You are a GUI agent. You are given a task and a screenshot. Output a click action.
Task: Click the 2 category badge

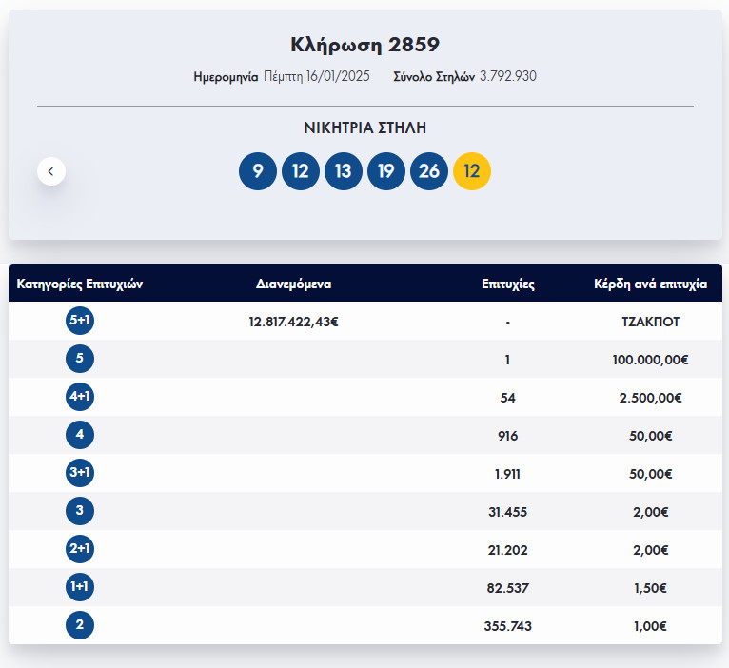click(x=80, y=625)
